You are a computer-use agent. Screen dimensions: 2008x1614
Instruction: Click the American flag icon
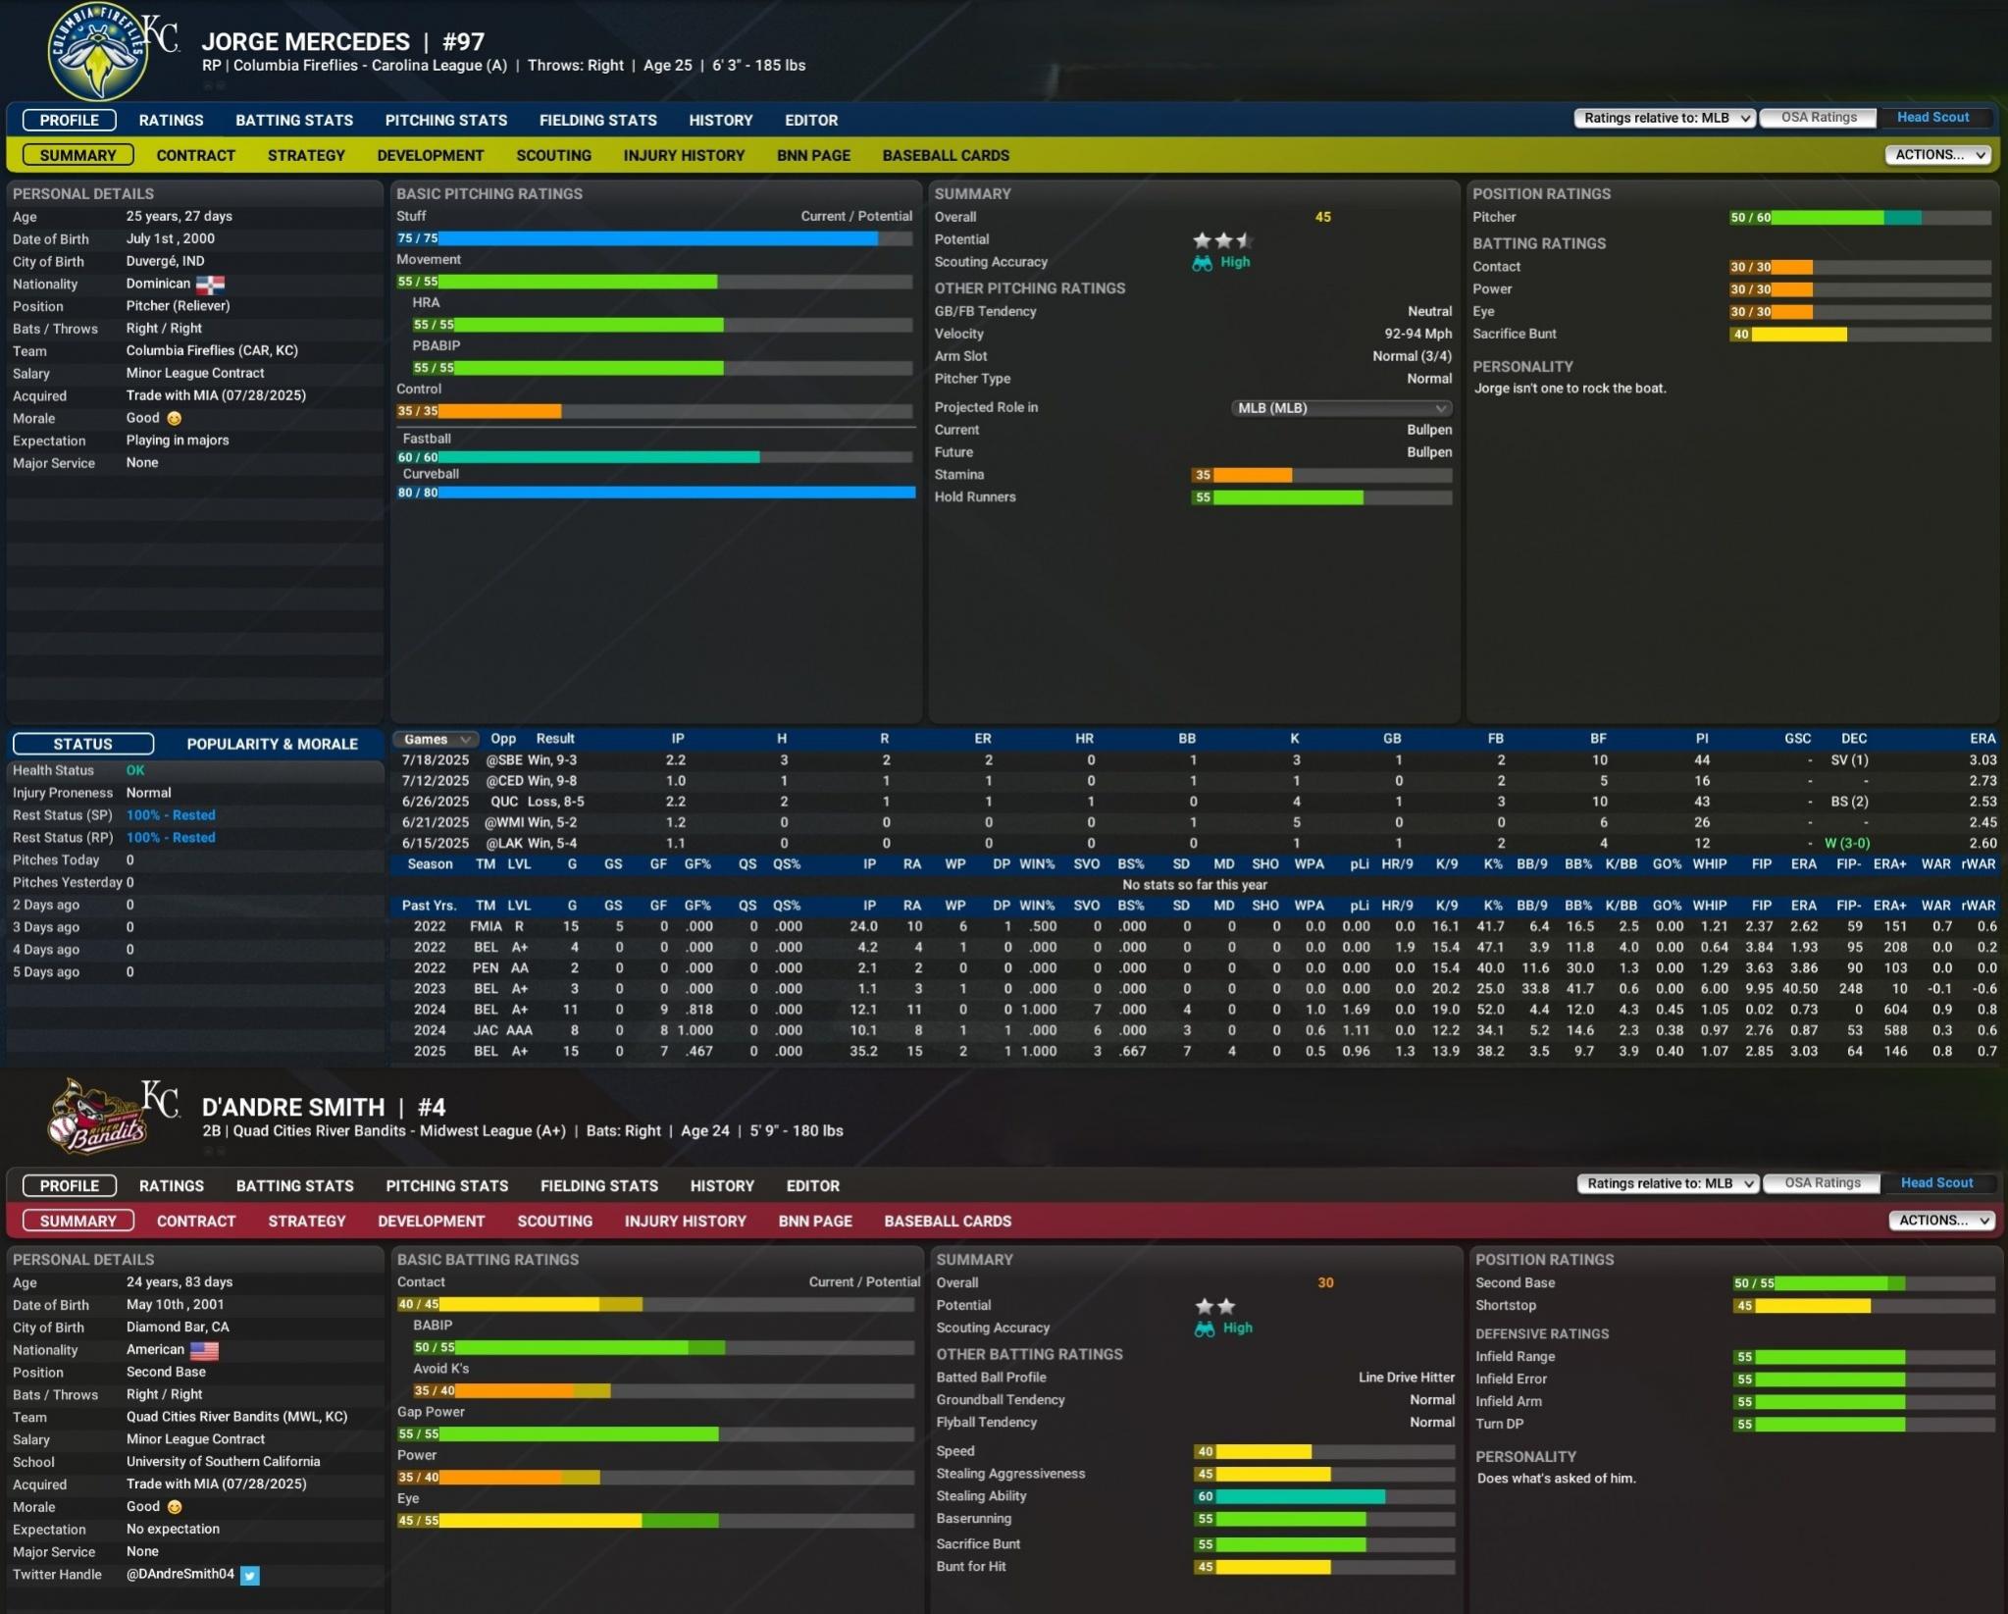point(204,1351)
